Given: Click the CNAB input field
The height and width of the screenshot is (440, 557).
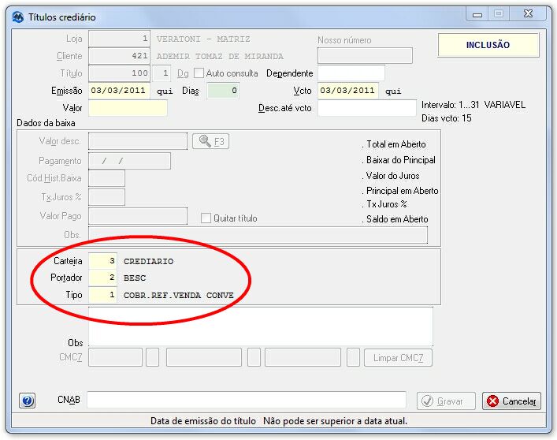Looking at the screenshot, I should point(247,400).
